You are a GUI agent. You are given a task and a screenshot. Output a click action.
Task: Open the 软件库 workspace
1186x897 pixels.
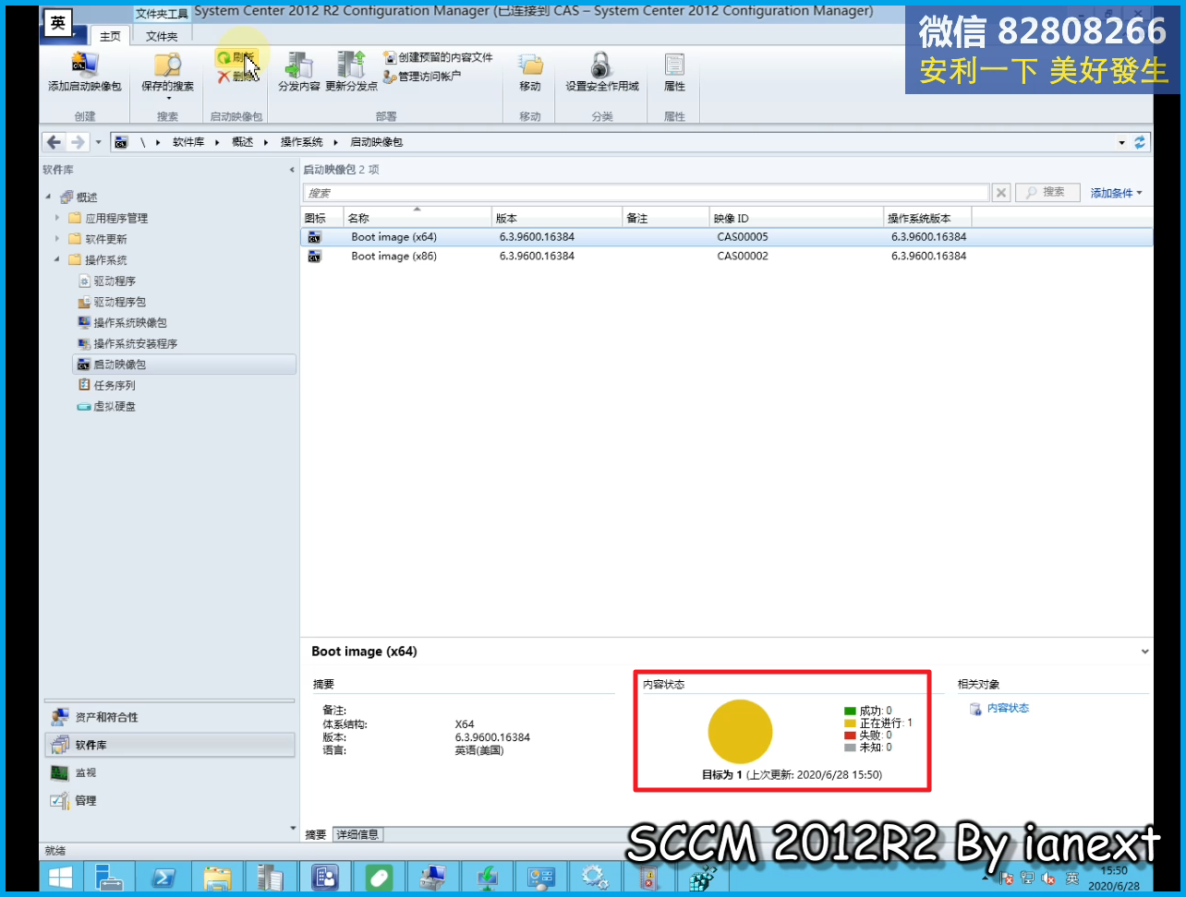click(x=170, y=745)
